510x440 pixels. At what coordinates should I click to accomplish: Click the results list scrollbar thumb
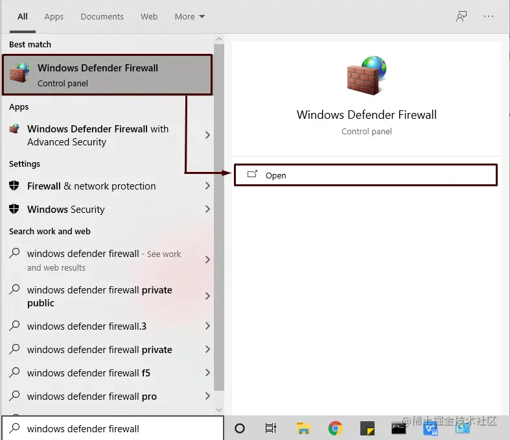pyautogui.click(x=219, y=217)
